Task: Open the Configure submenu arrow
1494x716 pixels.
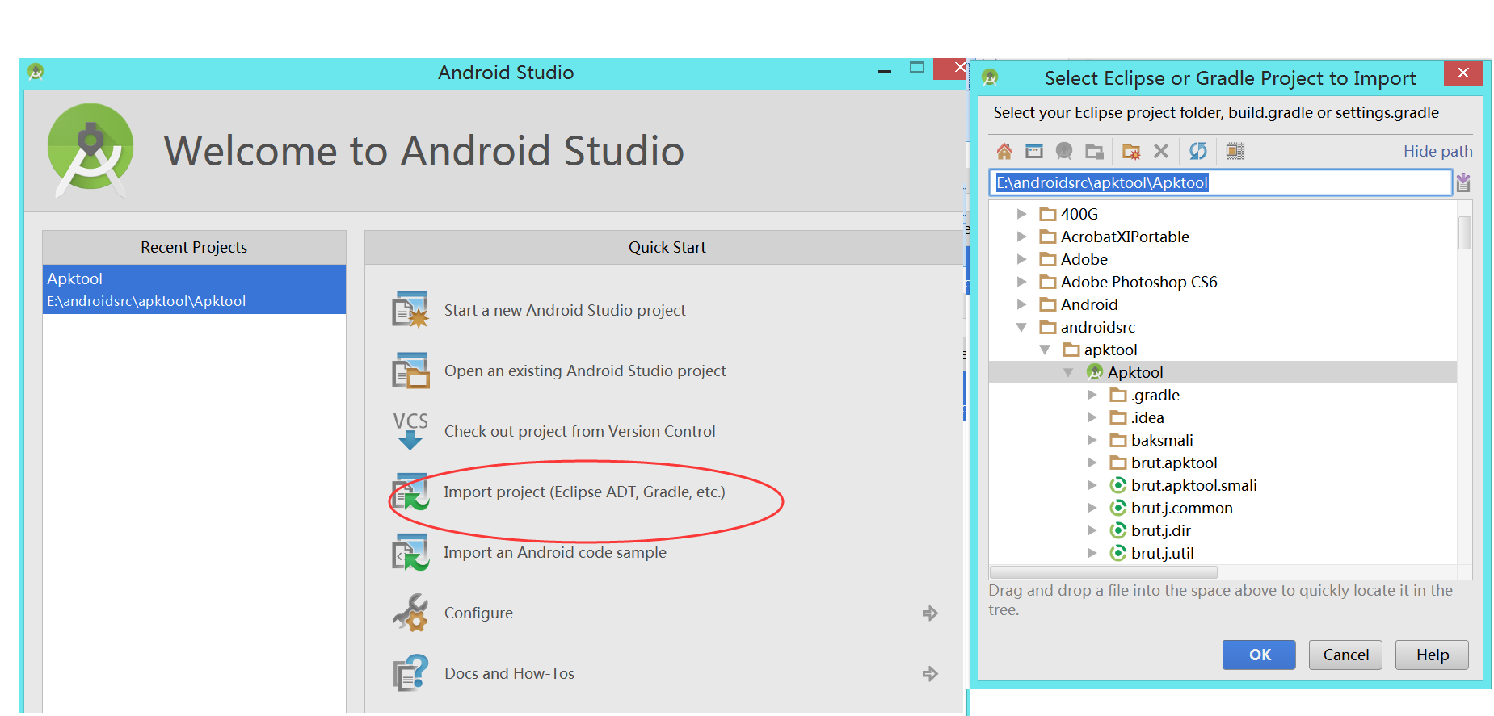Action: [x=930, y=613]
